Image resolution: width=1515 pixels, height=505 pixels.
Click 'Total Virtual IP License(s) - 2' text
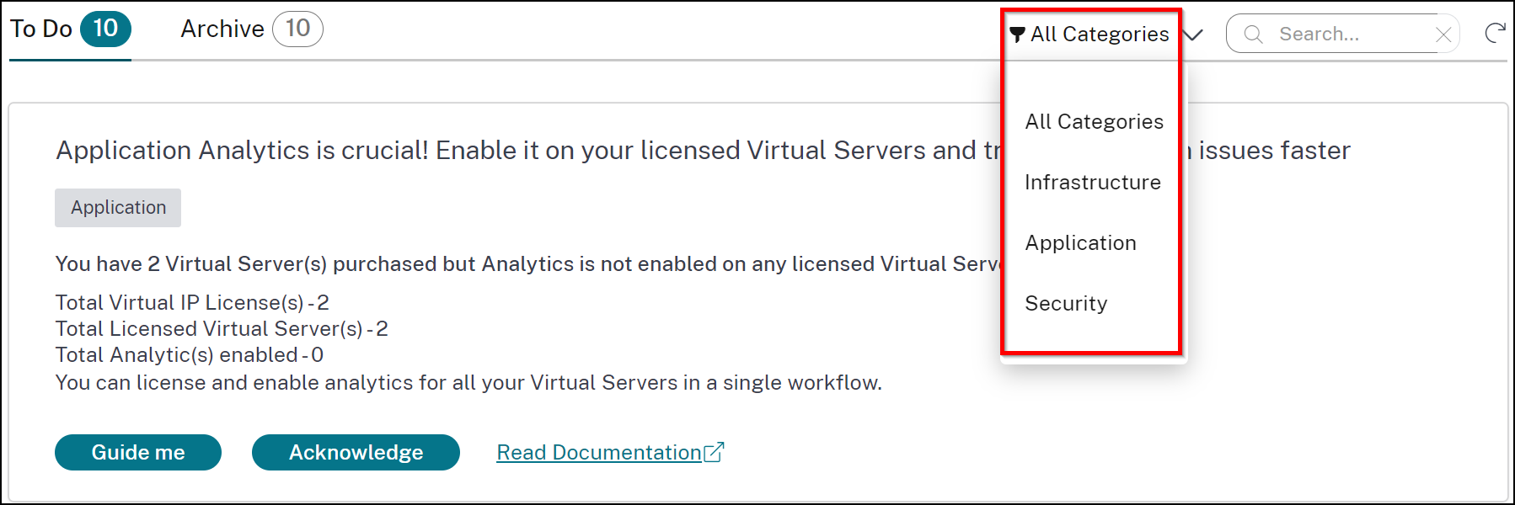pos(192,303)
